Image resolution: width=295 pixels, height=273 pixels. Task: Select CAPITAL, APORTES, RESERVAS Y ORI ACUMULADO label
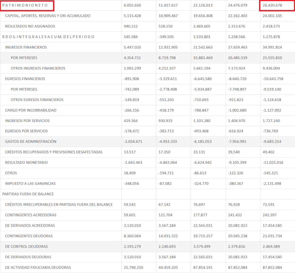[48, 16]
